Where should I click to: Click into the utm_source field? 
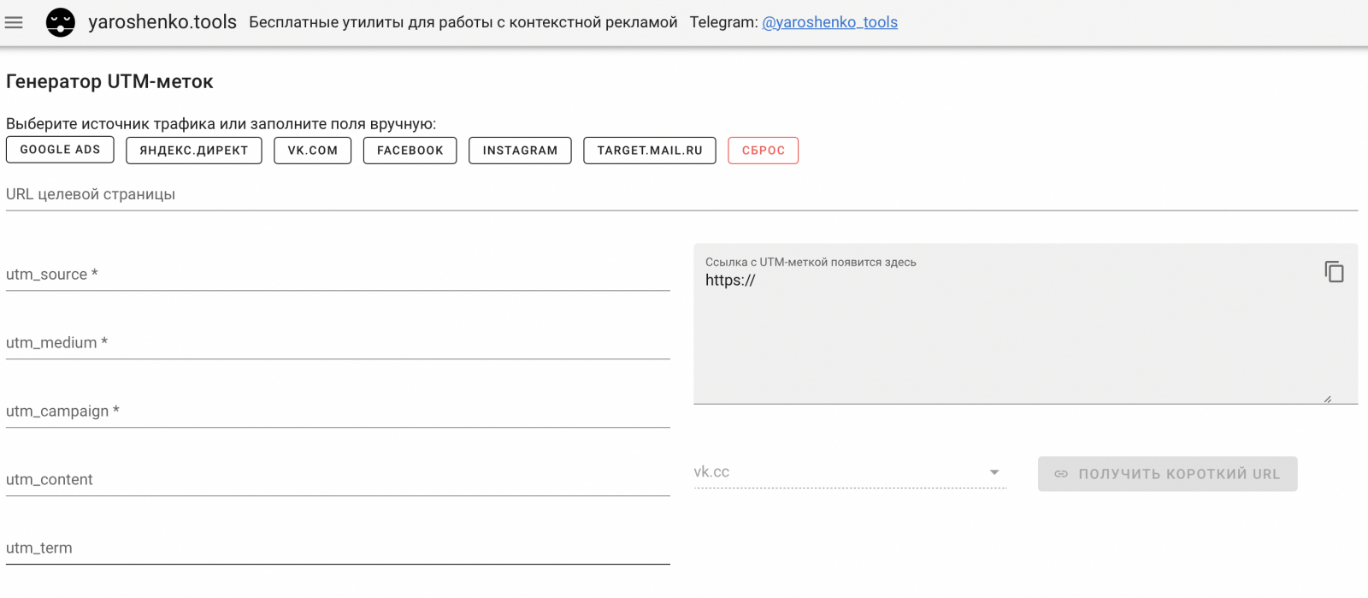[x=338, y=275]
